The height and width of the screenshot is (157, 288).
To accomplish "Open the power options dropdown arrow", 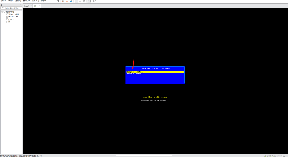I will (53, 1).
